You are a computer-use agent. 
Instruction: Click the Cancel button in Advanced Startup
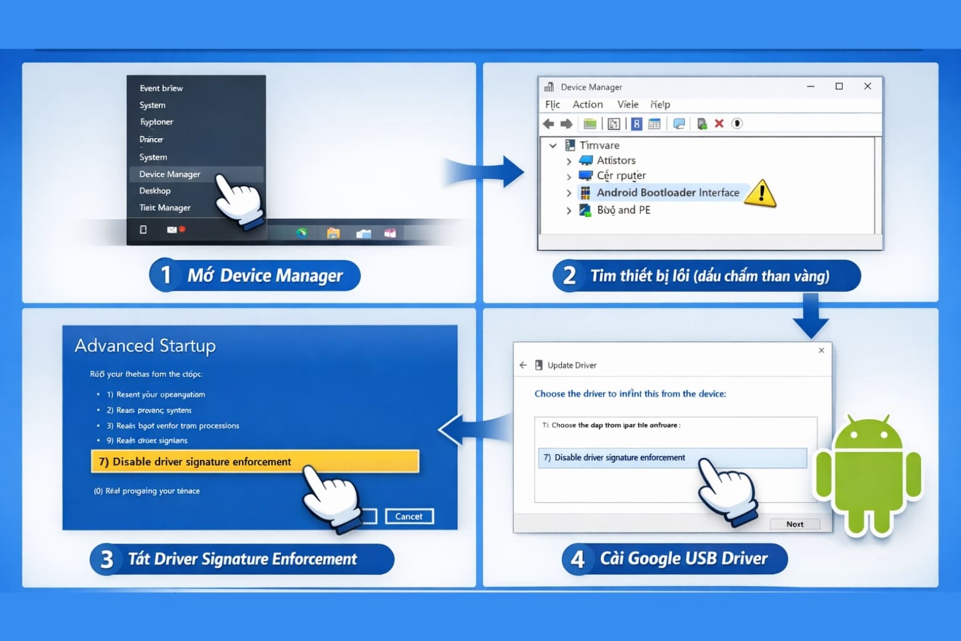408,516
